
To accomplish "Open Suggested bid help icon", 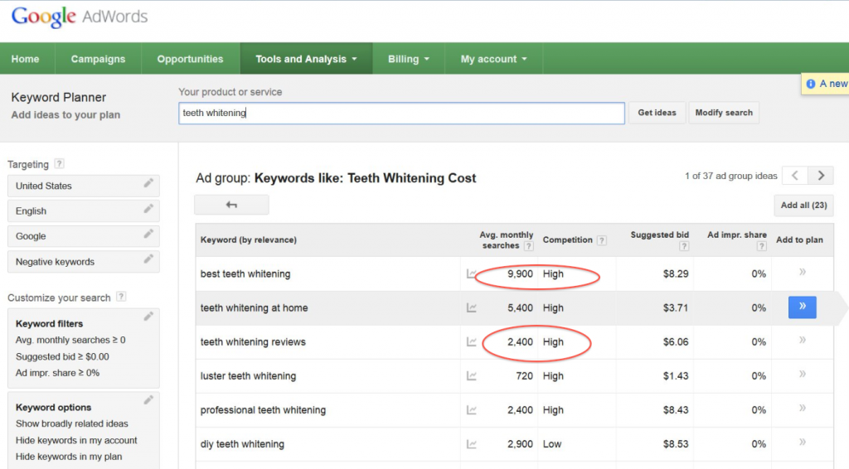I will pos(684,246).
